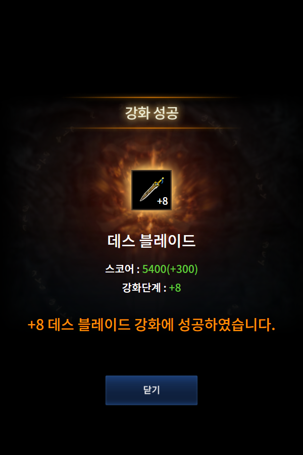Click the 강화에 word in orange message

coord(154,325)
